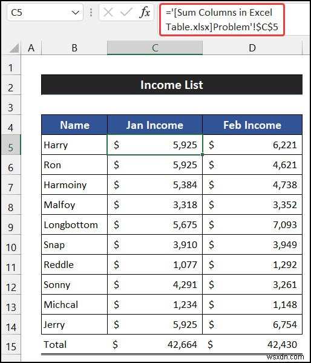
Task: Select the Jan total cell 42,664
Action: 155,344
